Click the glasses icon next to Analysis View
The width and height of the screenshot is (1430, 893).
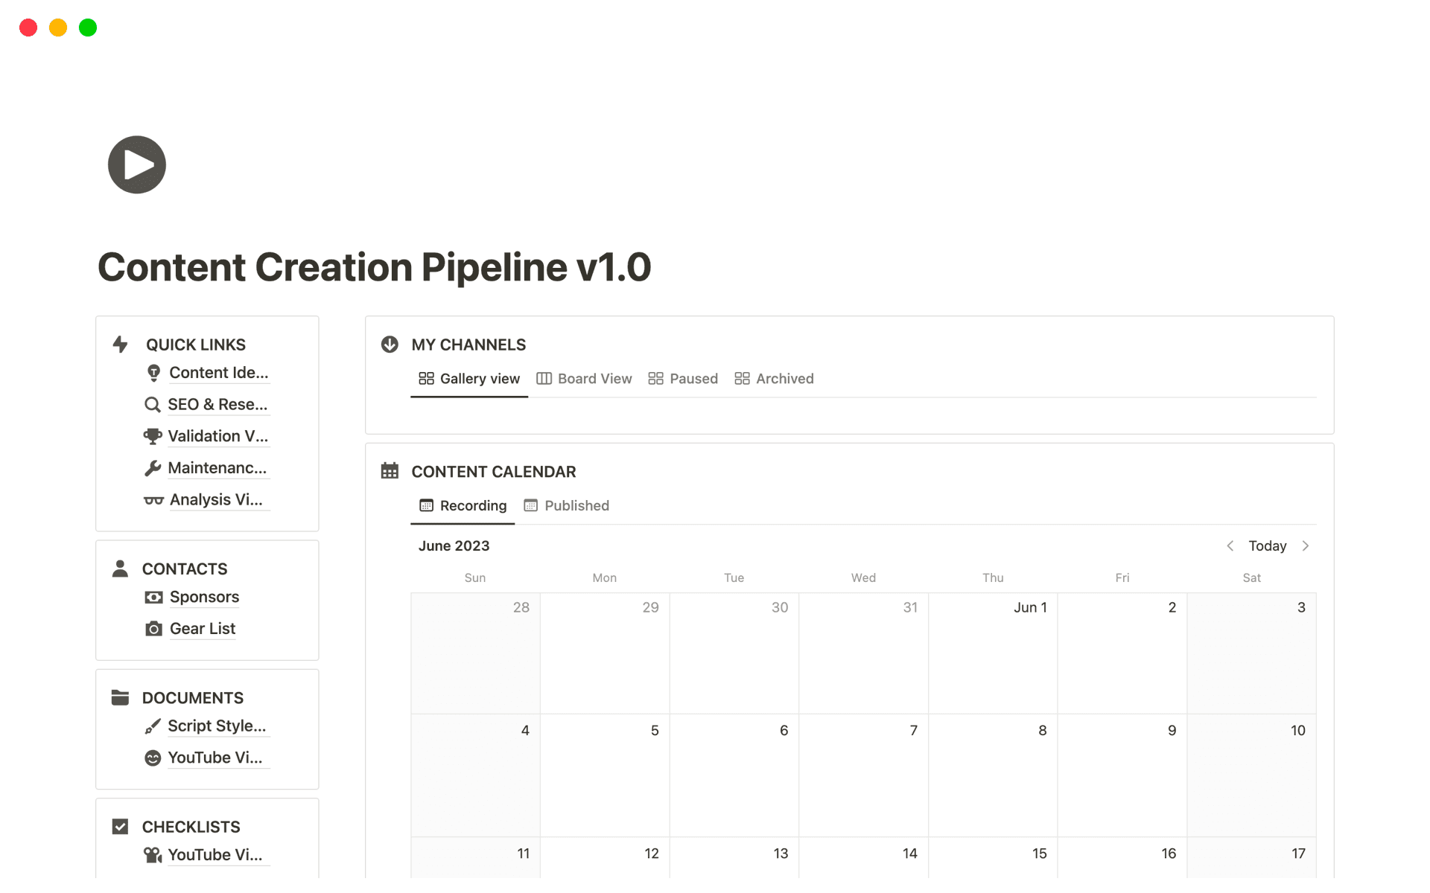153,499
